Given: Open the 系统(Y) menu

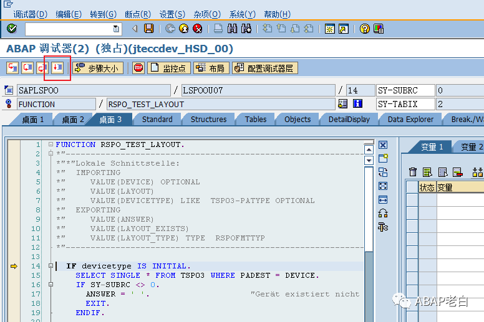Looking at the screenshot, I should tap(242, 14).
